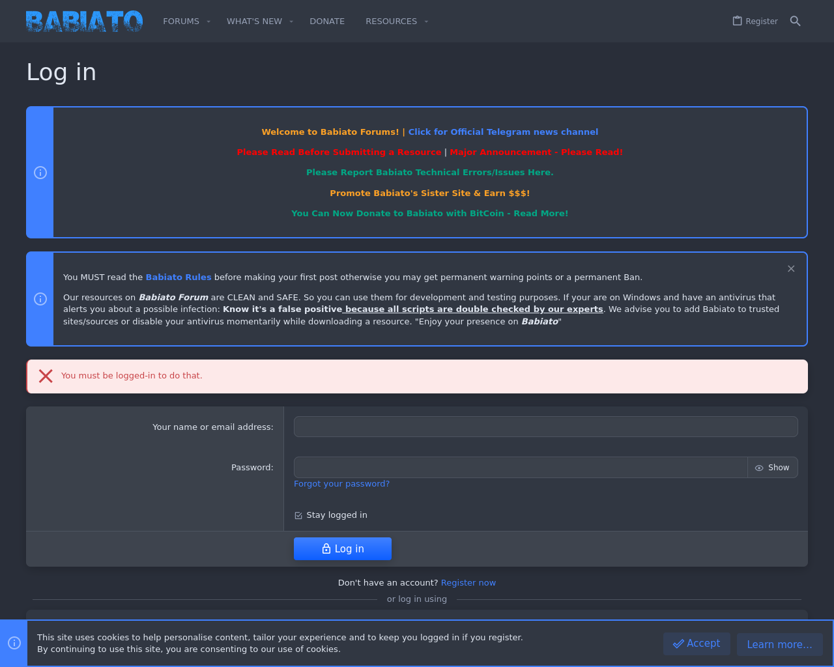Click the red X error icon
The height and width of the screenshot is (667, 834).
46,376
